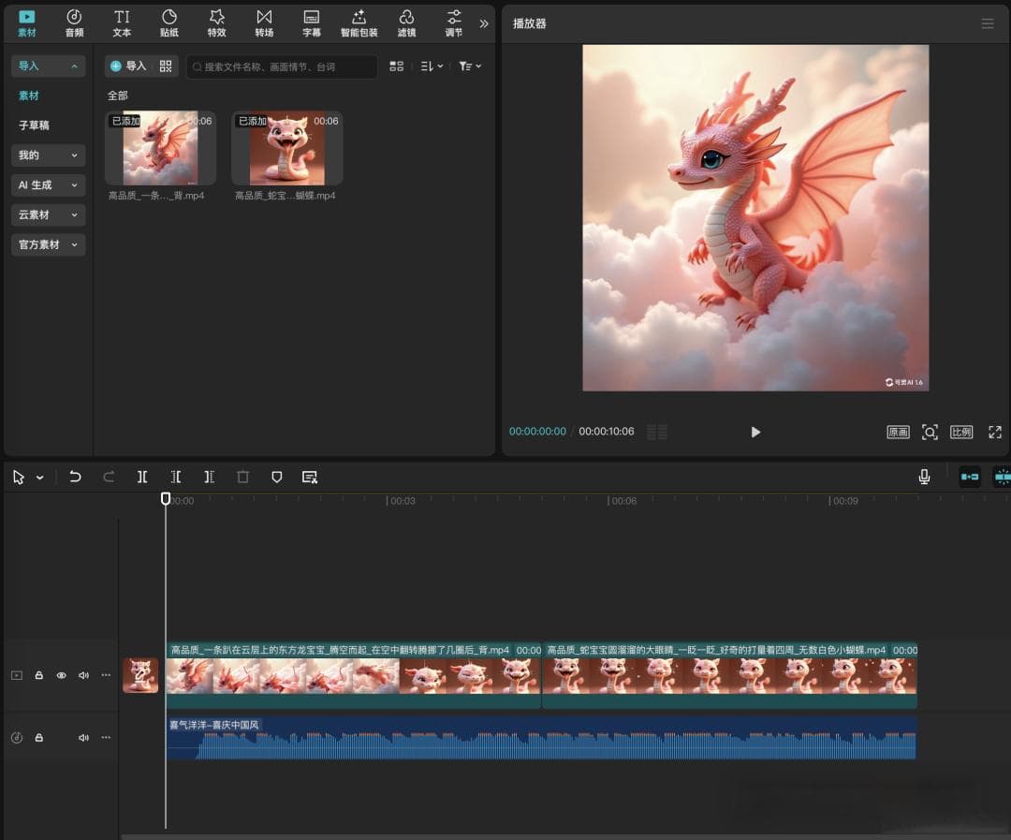Collapse the 导入 sidebar section
The height and width of the screenshot is (840, 1011).
49,66
